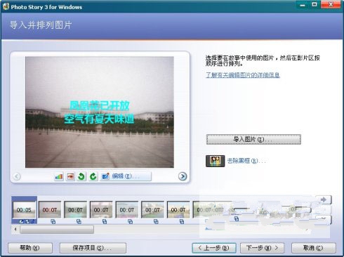Open the 编辑 (Edit) picture button
This screenshot has width=344, height=257.
pos(126,176)
